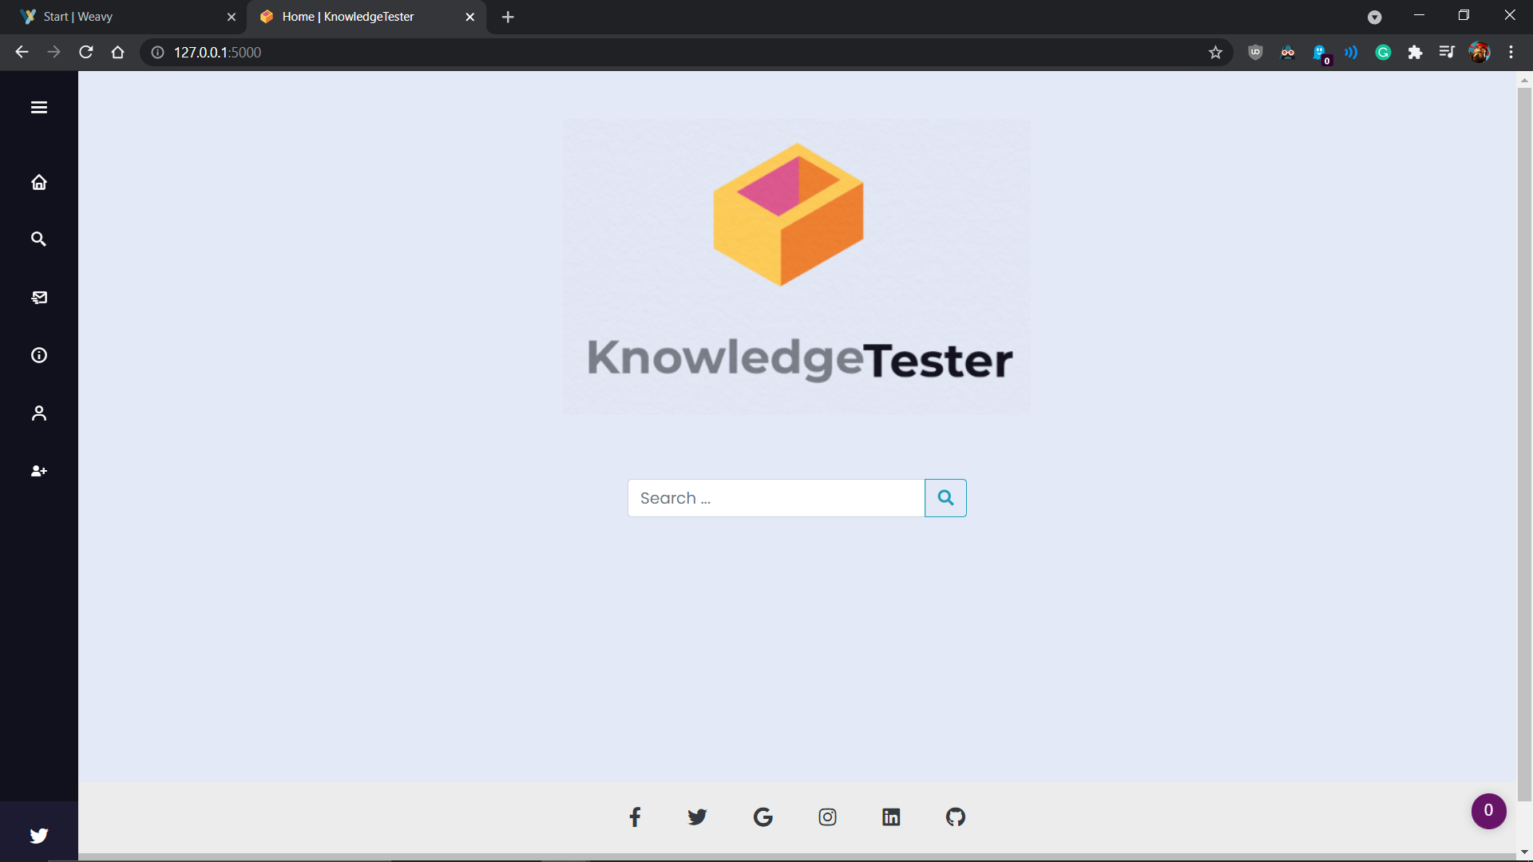Open the Instagram footer link
The image size is (1533, 862).
point(827,817)
